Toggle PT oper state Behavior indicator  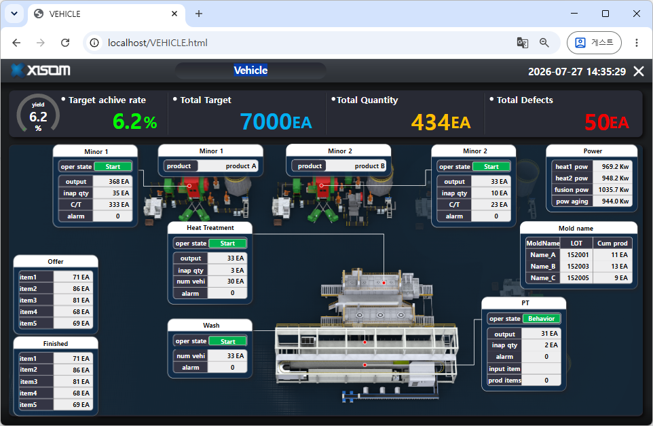pos(542,319)
